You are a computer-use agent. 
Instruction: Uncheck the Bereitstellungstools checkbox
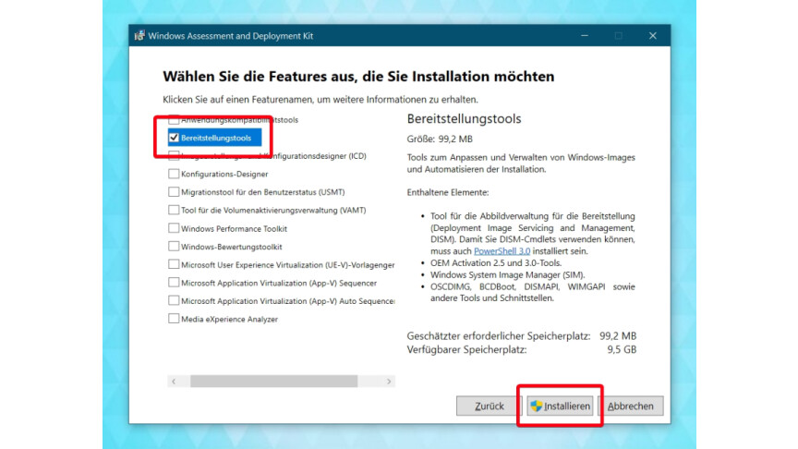174,138
